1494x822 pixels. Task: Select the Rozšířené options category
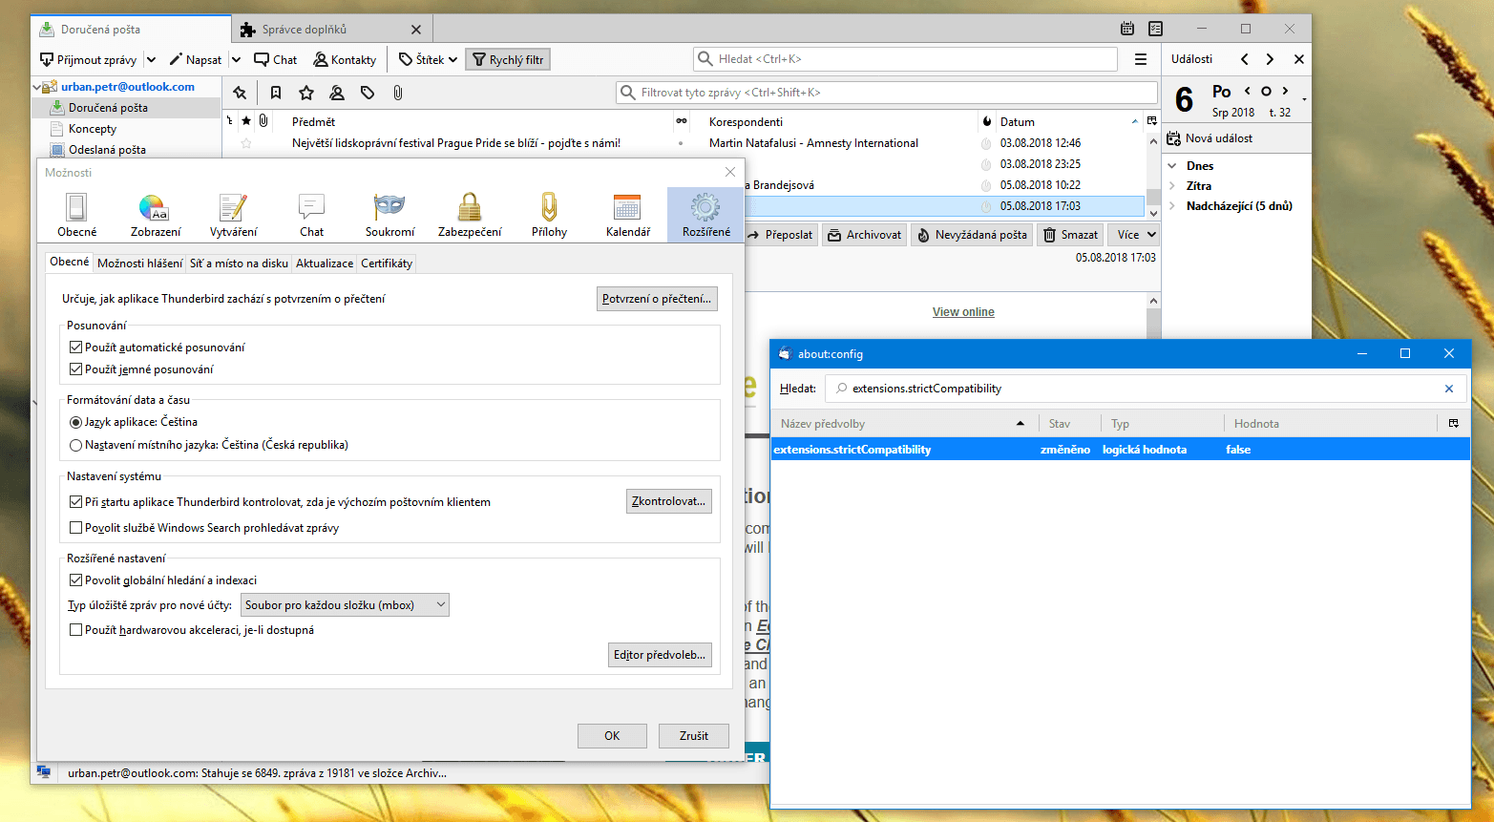pos(705,214)
